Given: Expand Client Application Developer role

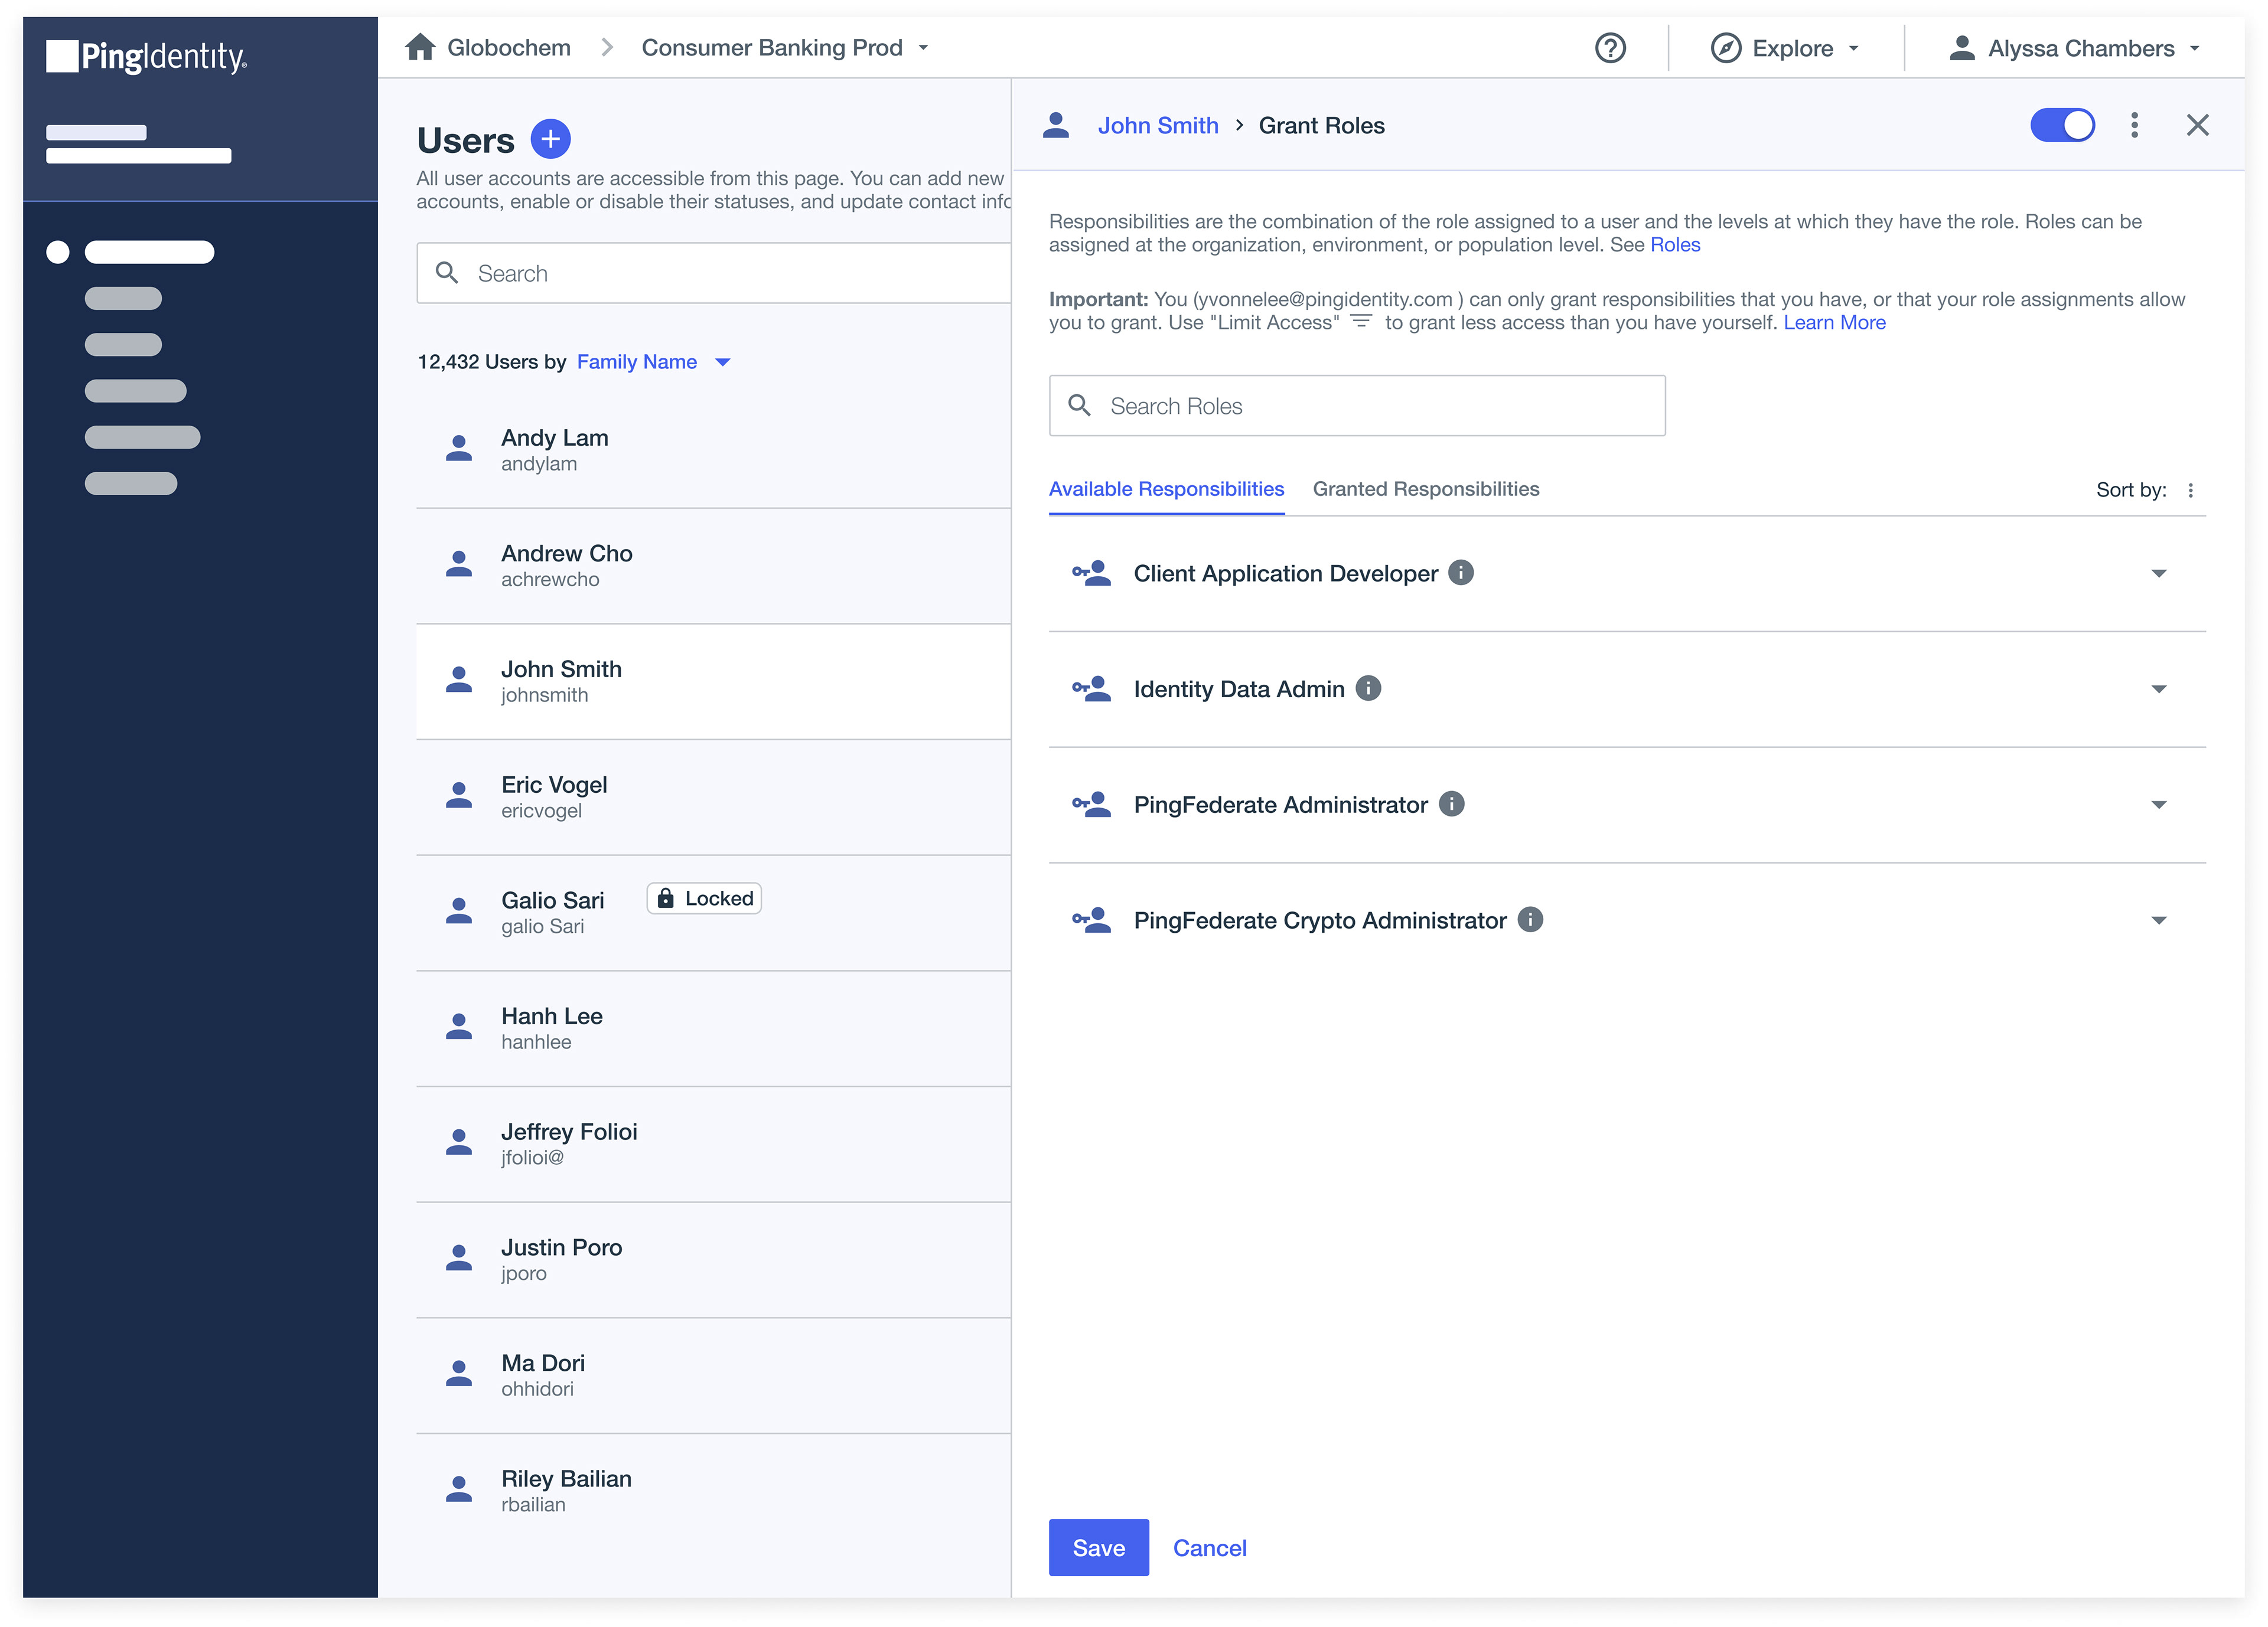Looking at the screenshot, I should [2158, 574].
